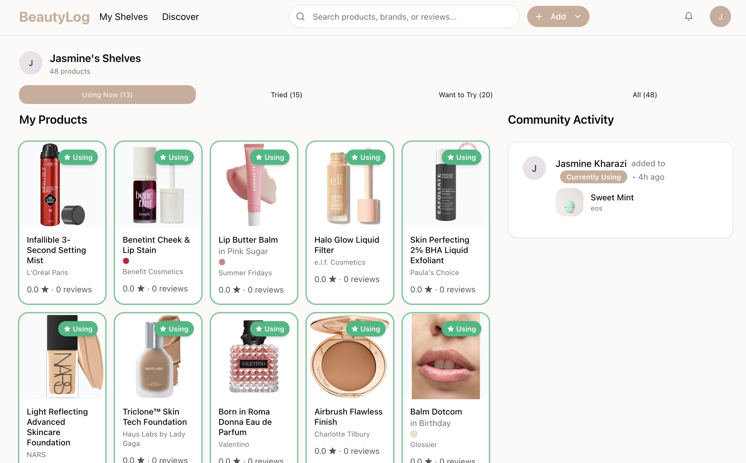This screenshot has height=463, width=746.
Task: Open the profile avatar menu top right
Action: 720,16
